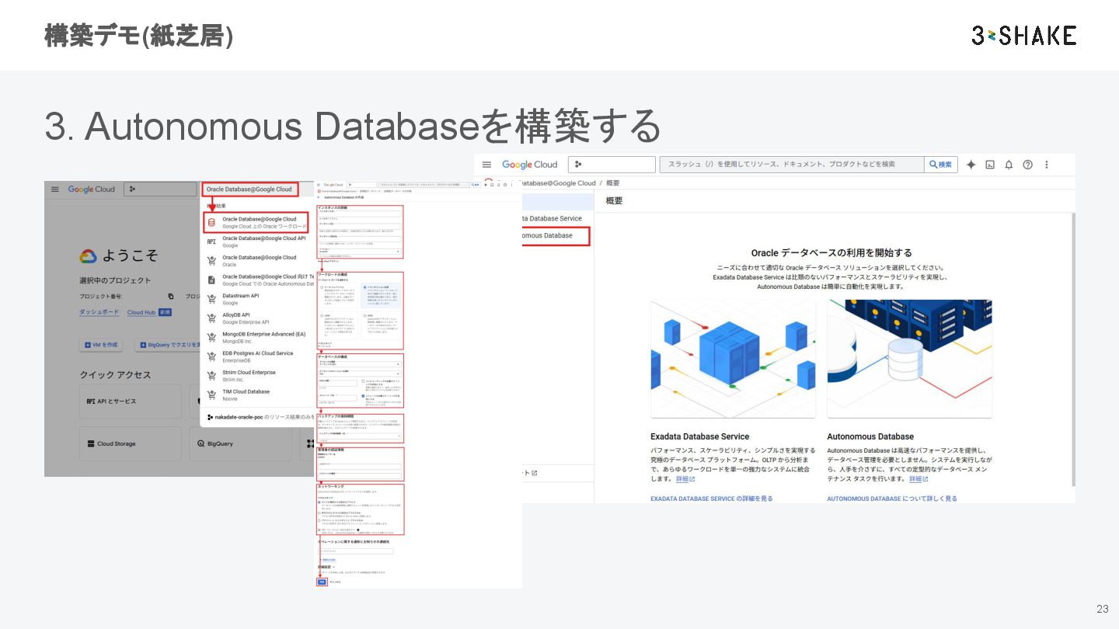The image size is (1119, 629).
Task: Open hamburger menu in right Google Cloud console
Action: pos(486,165)
